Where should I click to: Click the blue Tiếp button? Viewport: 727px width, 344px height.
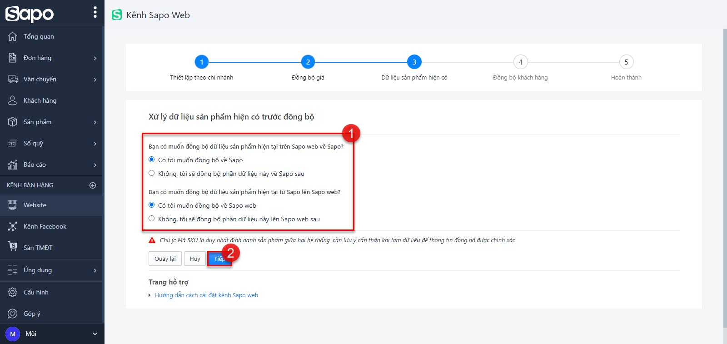tap(219, 259)
